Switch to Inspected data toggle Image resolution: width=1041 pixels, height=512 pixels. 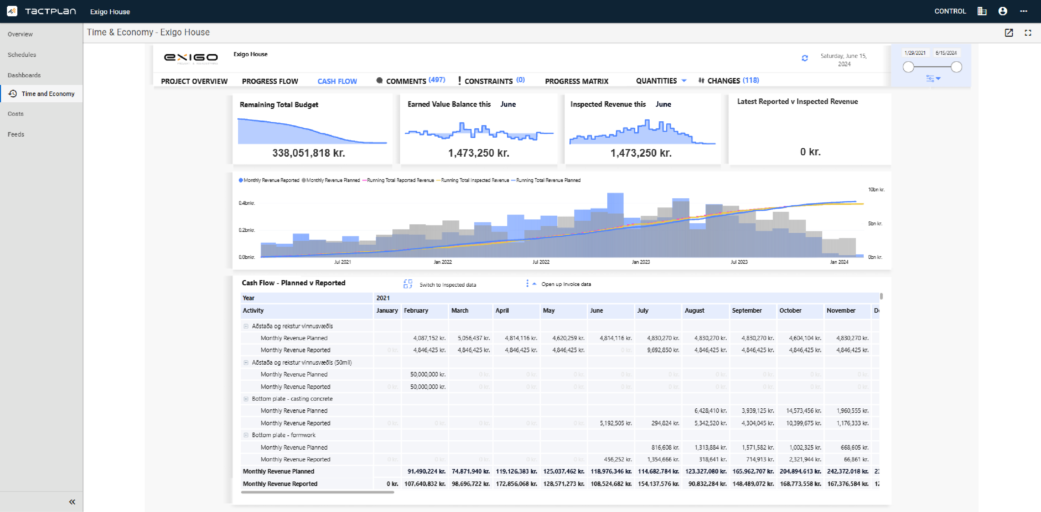[440, 284]
